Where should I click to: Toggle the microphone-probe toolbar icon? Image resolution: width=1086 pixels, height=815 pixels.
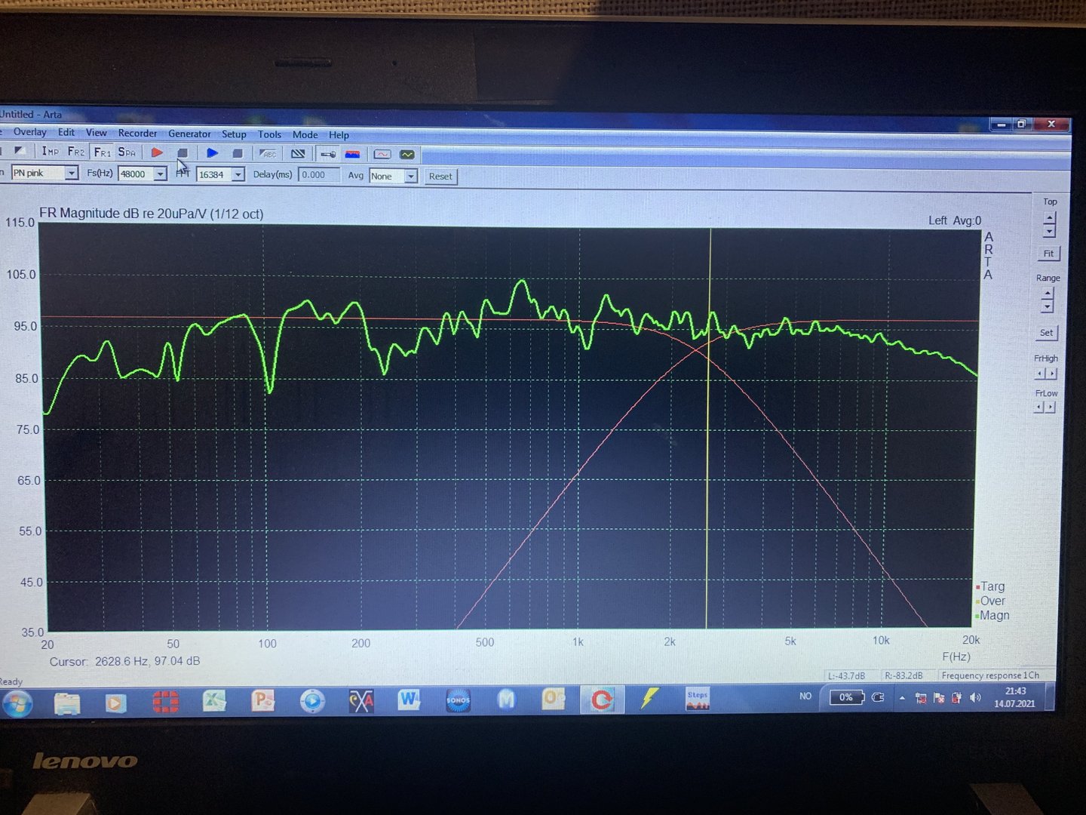click(x=328, y=154)
